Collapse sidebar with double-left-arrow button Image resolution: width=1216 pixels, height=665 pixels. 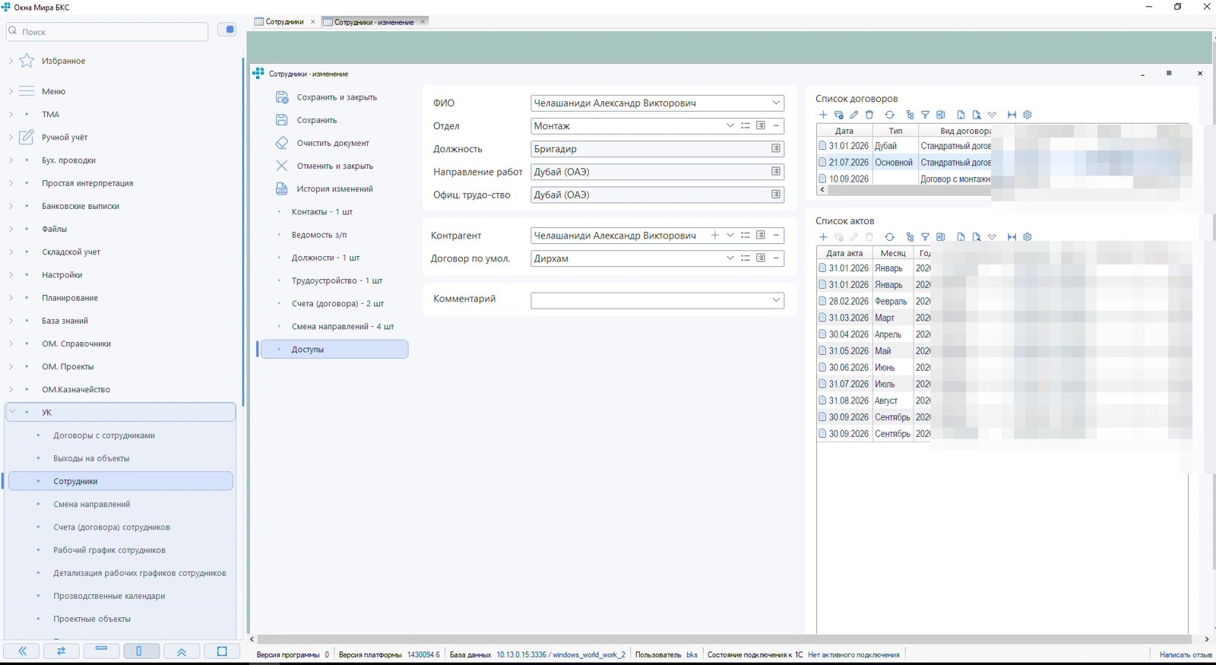(23, 651)
